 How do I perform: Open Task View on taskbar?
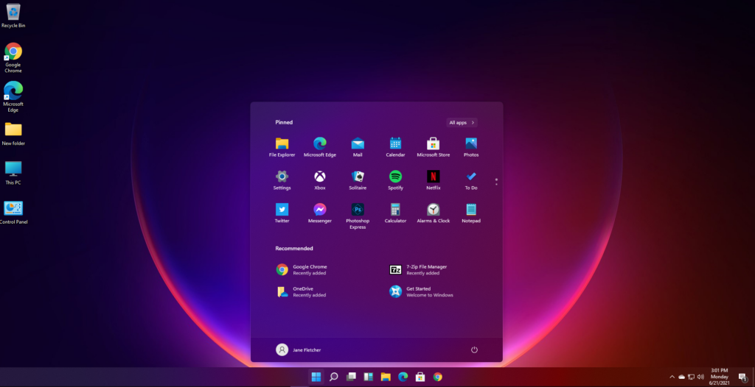click(x=351, y=377)
